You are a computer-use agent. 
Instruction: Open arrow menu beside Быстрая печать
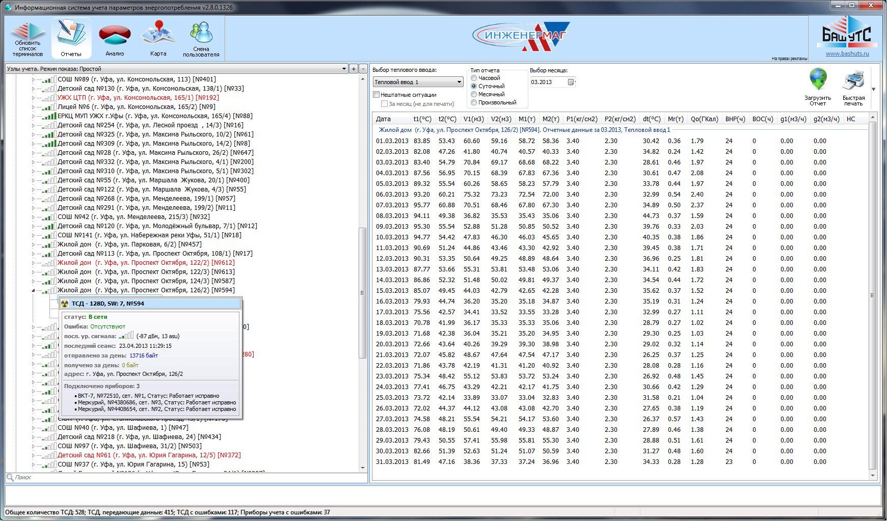[874, 90]
